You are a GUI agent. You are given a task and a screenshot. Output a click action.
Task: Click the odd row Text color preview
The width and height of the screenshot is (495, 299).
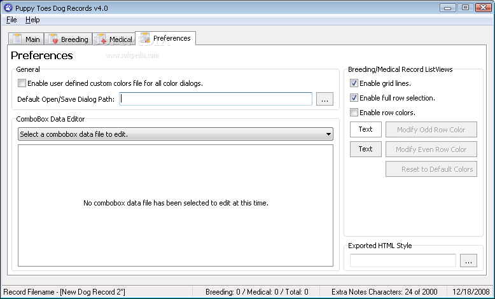click(366, 129)
